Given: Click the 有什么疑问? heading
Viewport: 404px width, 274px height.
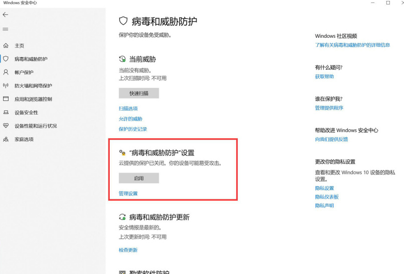Looking at the screenshot, I should tap(329, 68).
